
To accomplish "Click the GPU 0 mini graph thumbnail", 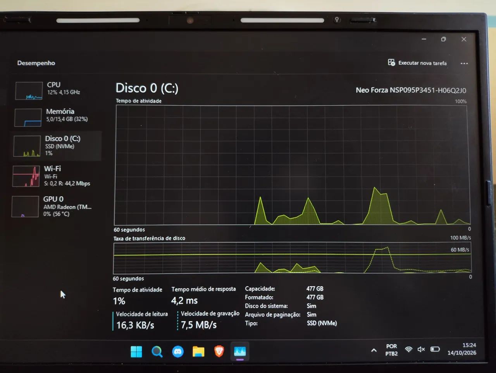I will pyautogui.click(x=25, y=206).
